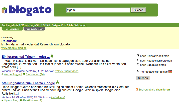
Task: View Reaktionen (14) link
Action: click(35, 74)
